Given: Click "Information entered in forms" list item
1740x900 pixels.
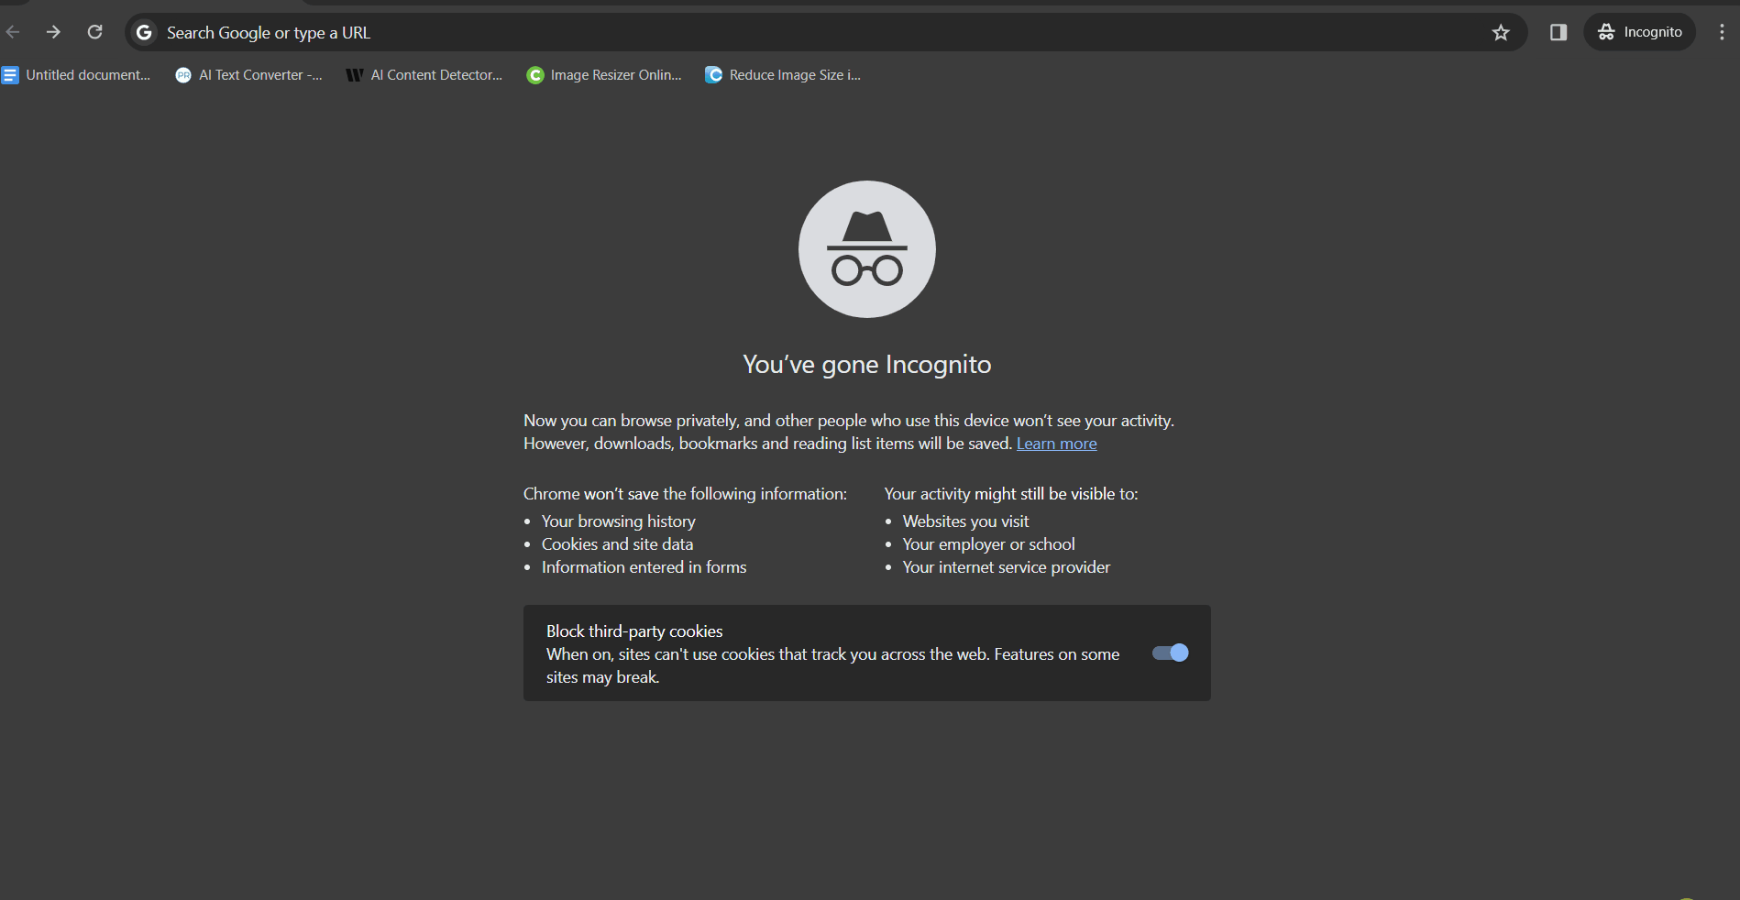Looking at the screenshot, I should pos(644,567).
